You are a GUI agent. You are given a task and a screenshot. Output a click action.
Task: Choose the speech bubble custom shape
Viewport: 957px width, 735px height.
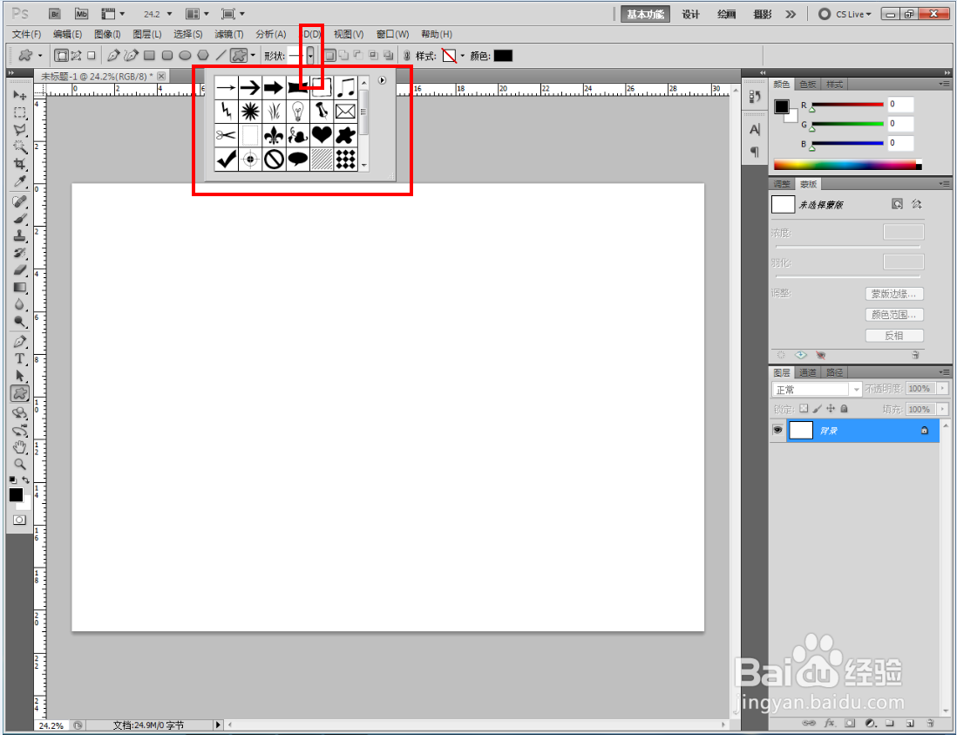coord(298,159)
